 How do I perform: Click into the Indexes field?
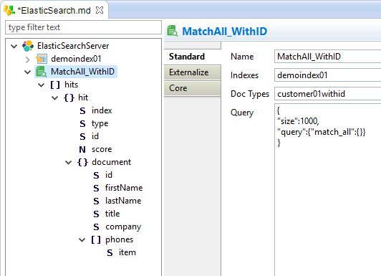pos(327,75)
